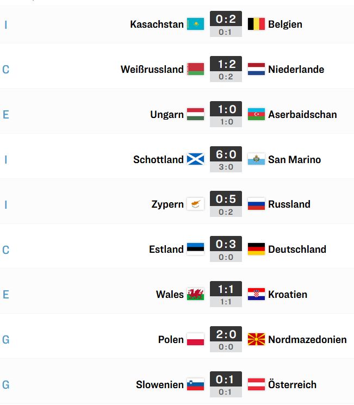Open the Russland team page
This screenshot has width=354, height=405.
coord(289,204)
